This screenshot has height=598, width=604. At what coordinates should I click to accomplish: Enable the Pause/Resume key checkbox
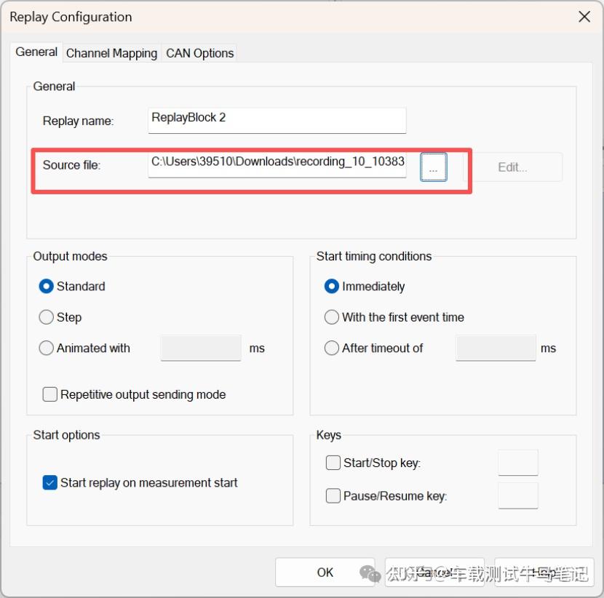(x=386, y=496)
